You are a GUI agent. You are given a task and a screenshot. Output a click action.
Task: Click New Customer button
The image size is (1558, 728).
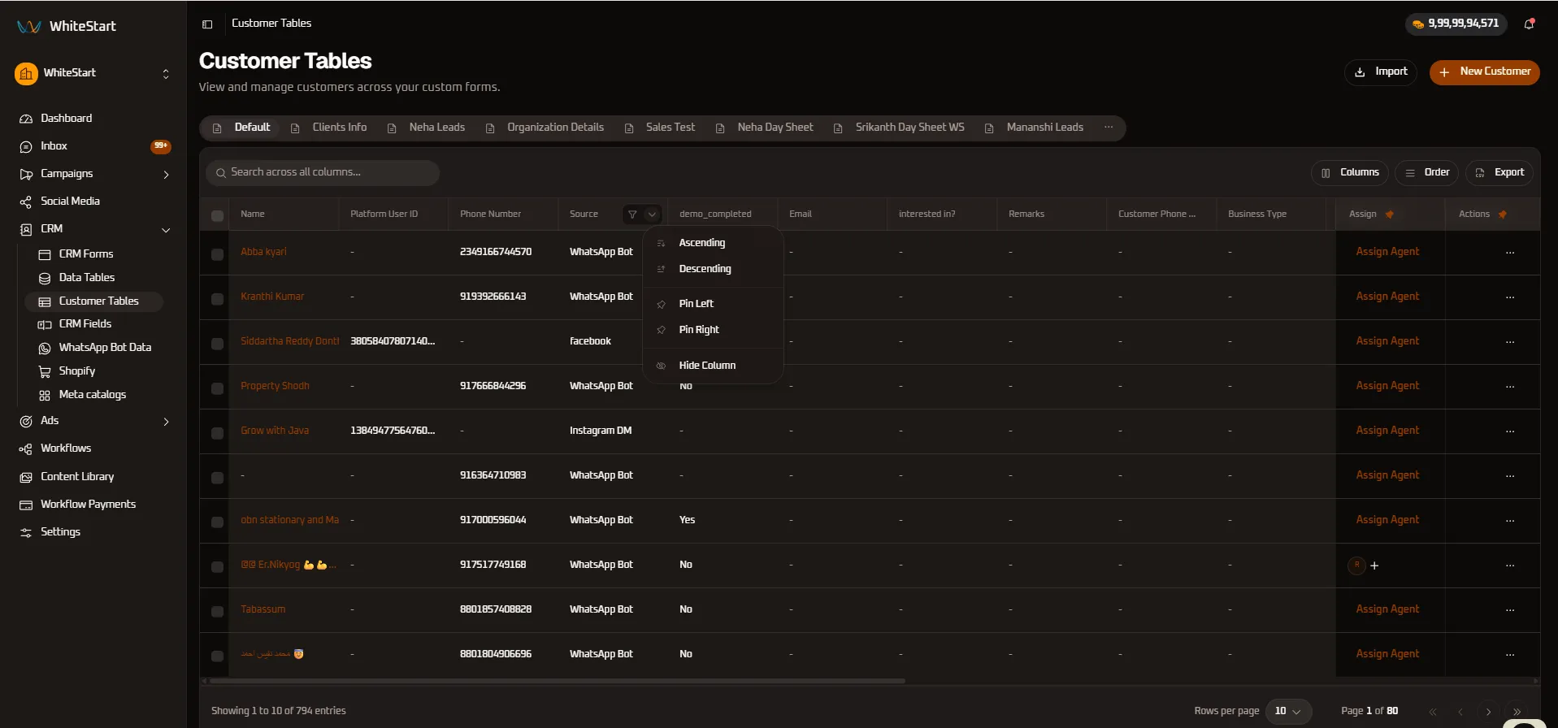coord(1485,72)
